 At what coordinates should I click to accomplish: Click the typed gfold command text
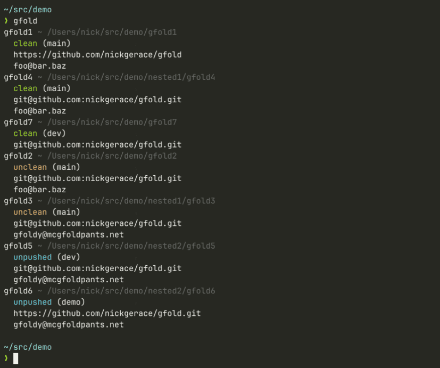tap(25, 21)
